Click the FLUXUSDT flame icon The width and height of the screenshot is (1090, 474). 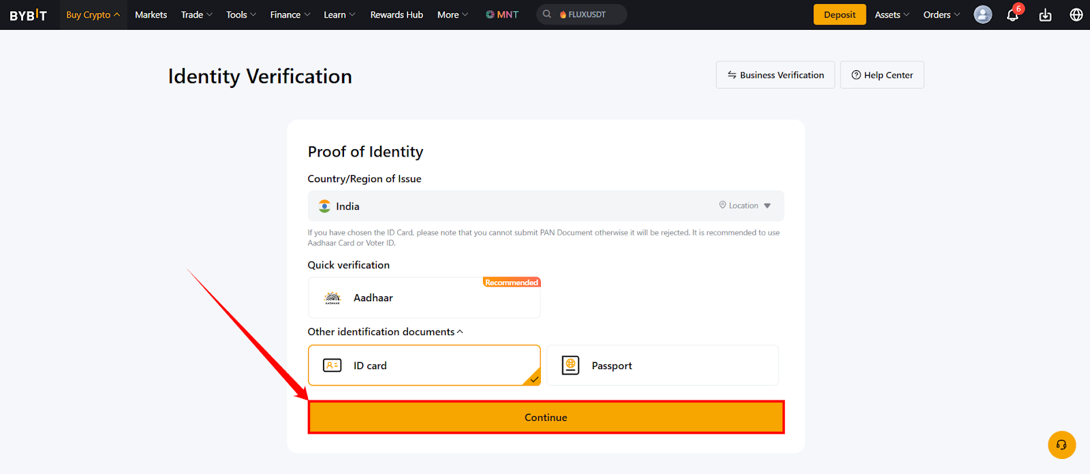pos(563,15)
